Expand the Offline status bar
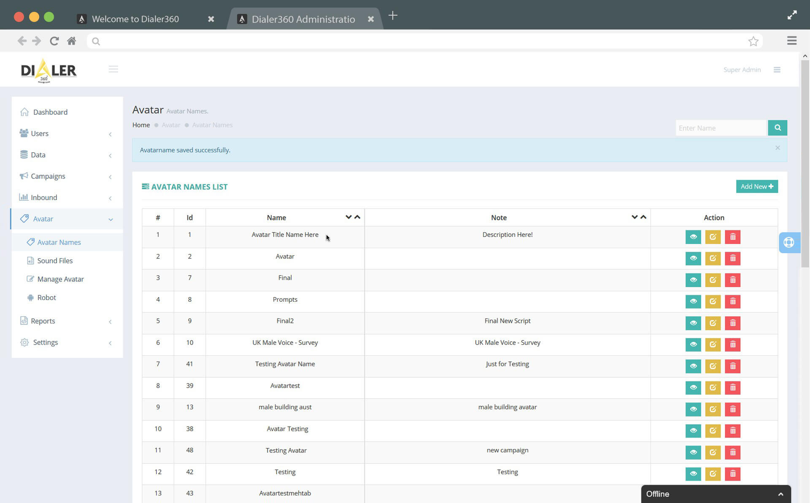Screen dimensions: 810x503 pos(780,494)
